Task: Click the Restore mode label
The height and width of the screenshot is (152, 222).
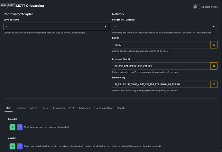Action: (209, 7)
